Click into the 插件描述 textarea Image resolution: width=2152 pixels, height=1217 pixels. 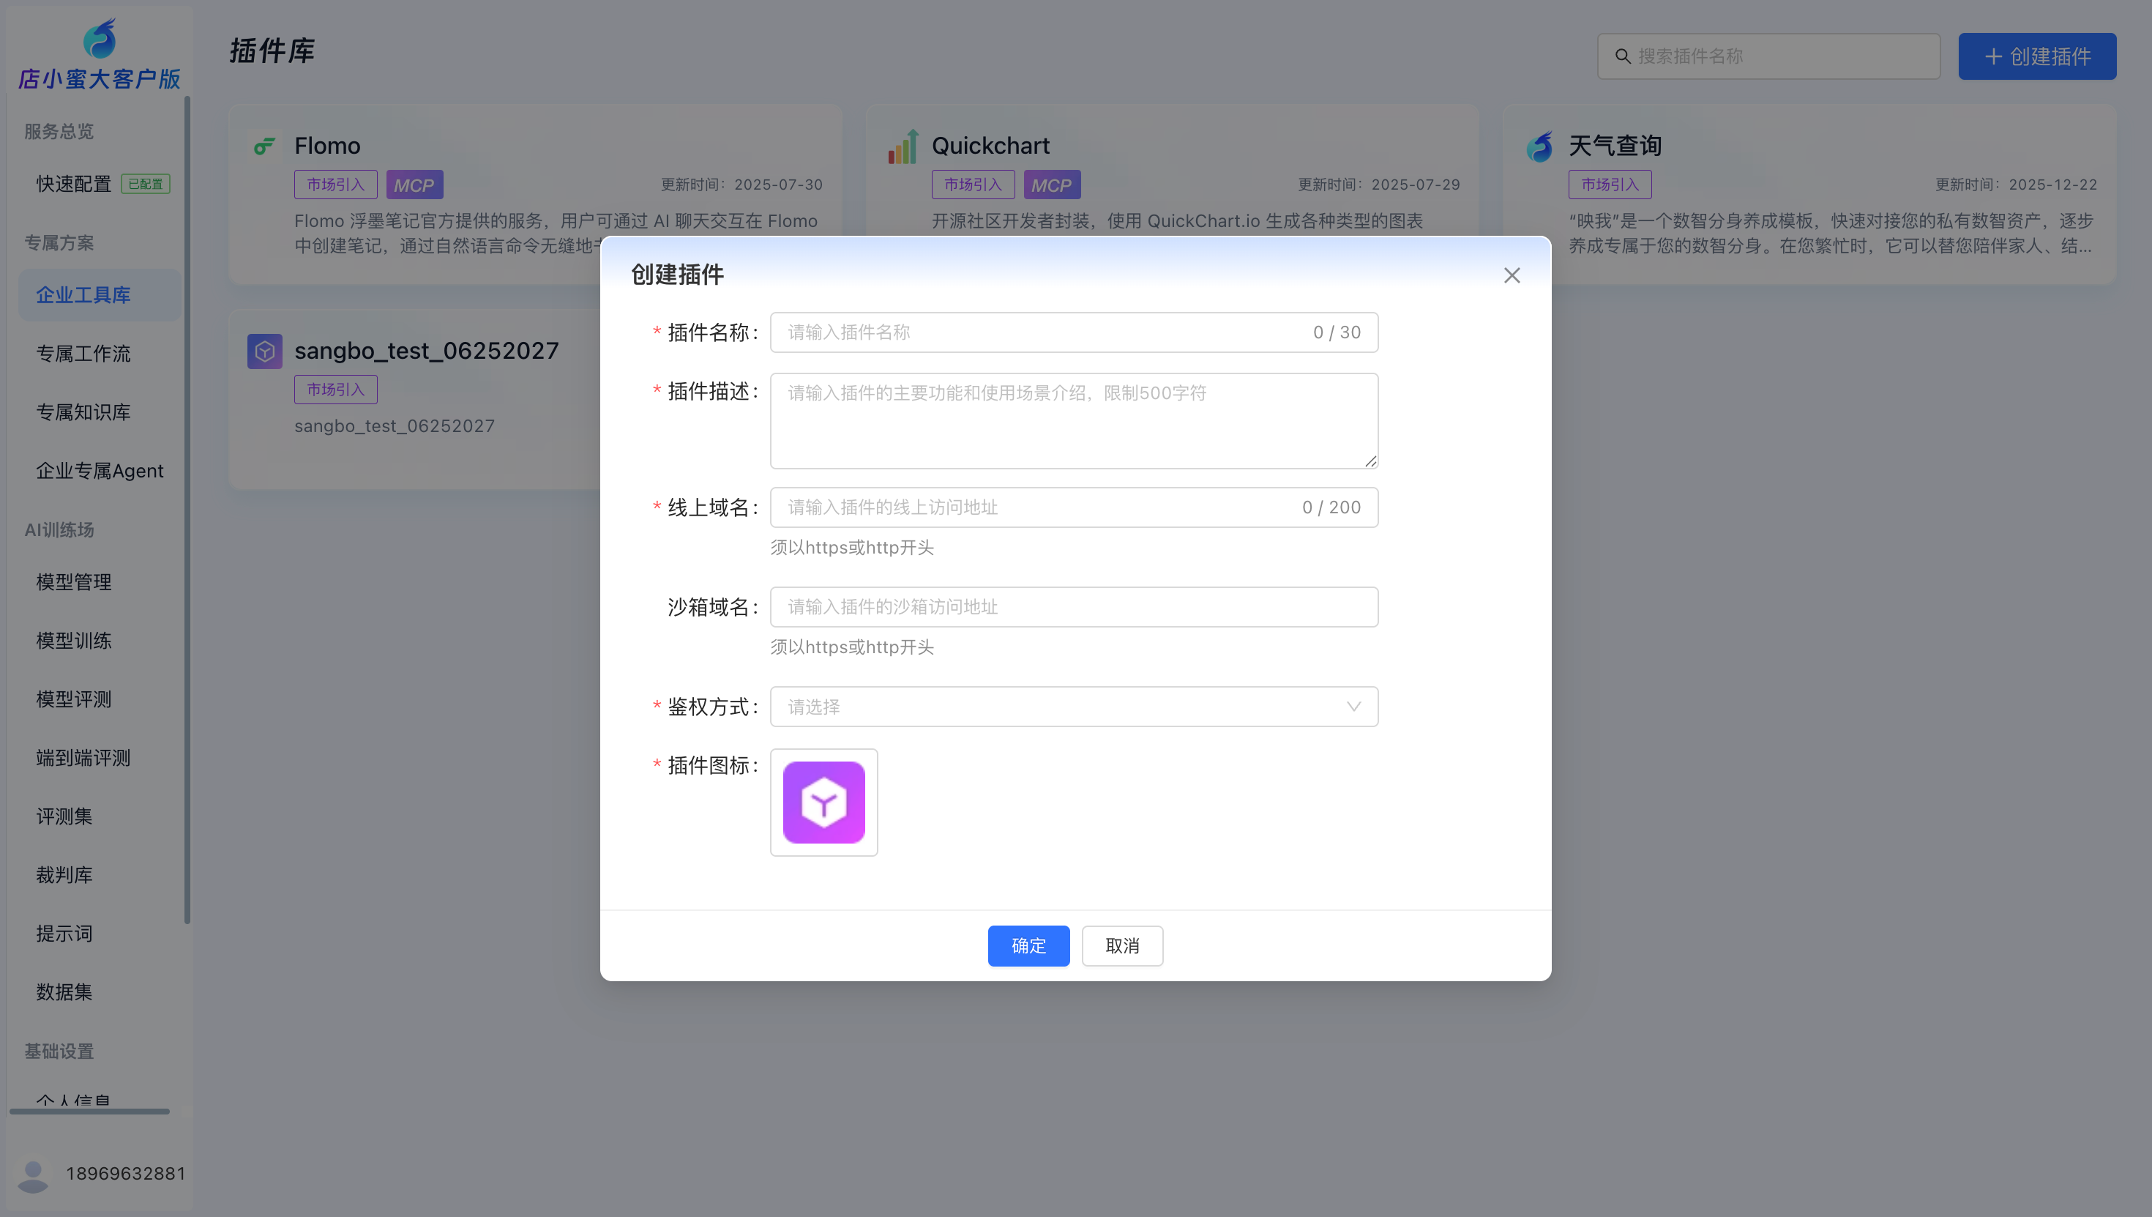pyautogui.click(x=1074, y=420)
